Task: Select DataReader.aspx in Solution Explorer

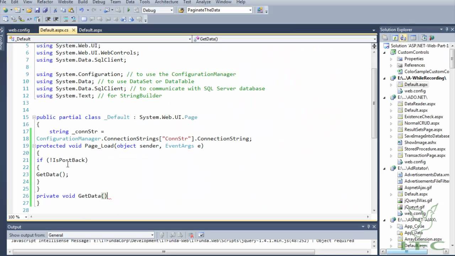Action: (420, 104)
